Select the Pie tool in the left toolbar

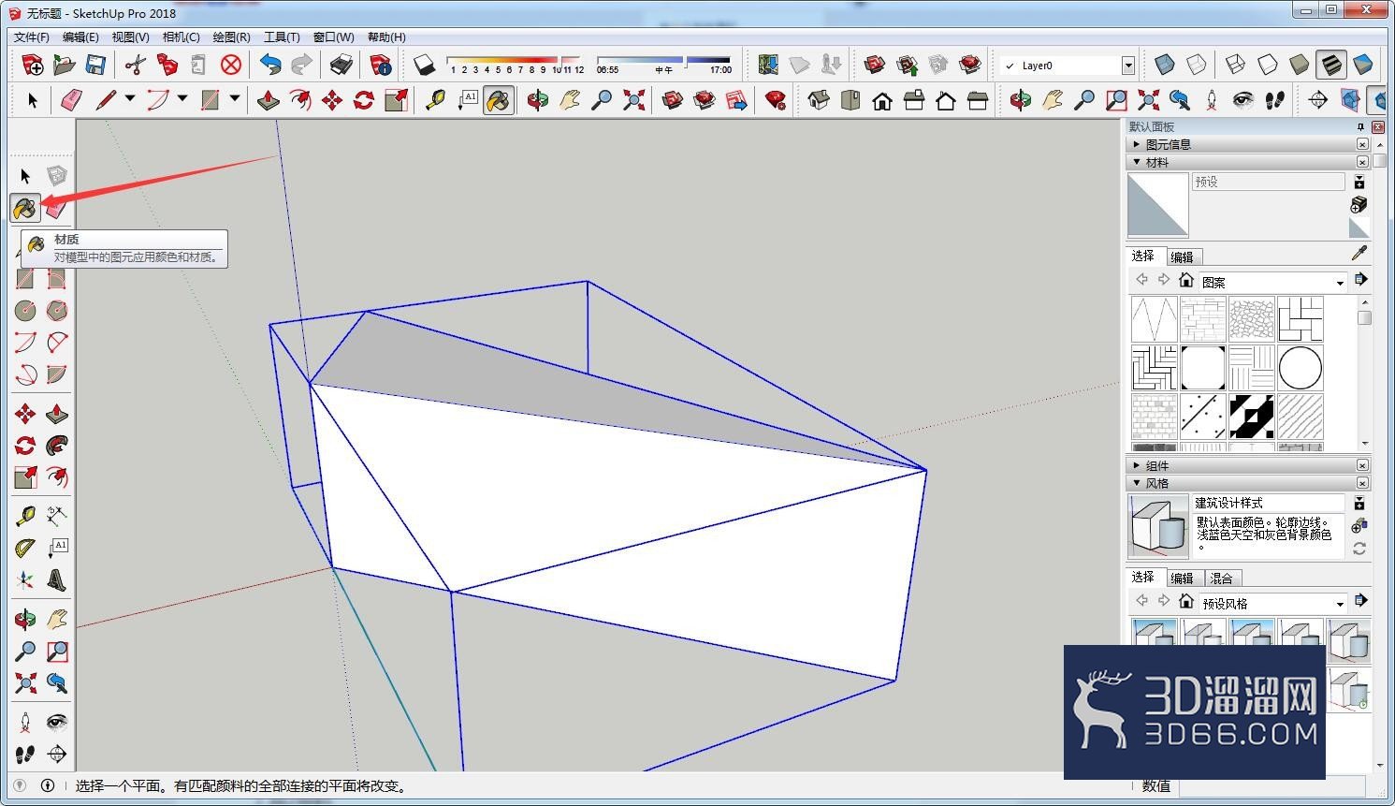57,374
